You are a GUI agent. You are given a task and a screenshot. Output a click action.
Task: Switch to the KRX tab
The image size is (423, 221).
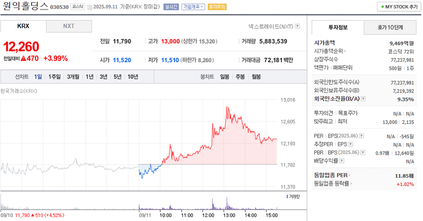pos(23,26)
